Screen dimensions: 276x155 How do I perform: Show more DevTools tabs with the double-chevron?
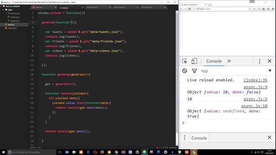pyautogui.click(x=229, y=61)
